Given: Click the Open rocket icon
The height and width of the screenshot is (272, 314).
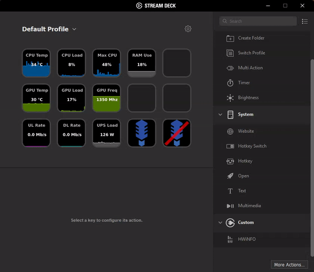Looking at the screenshot, I should click(230, 176).
